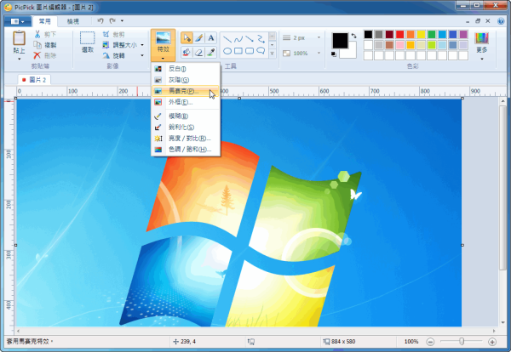Screen dimensions: 511x352
Task: Click the Swap foreground/background colors arrow
Action: tap(354, 36)
